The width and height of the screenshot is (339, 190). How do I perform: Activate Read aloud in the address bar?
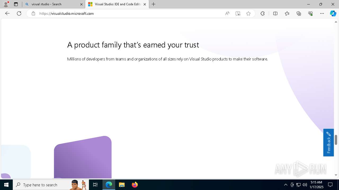click(227, 13)
